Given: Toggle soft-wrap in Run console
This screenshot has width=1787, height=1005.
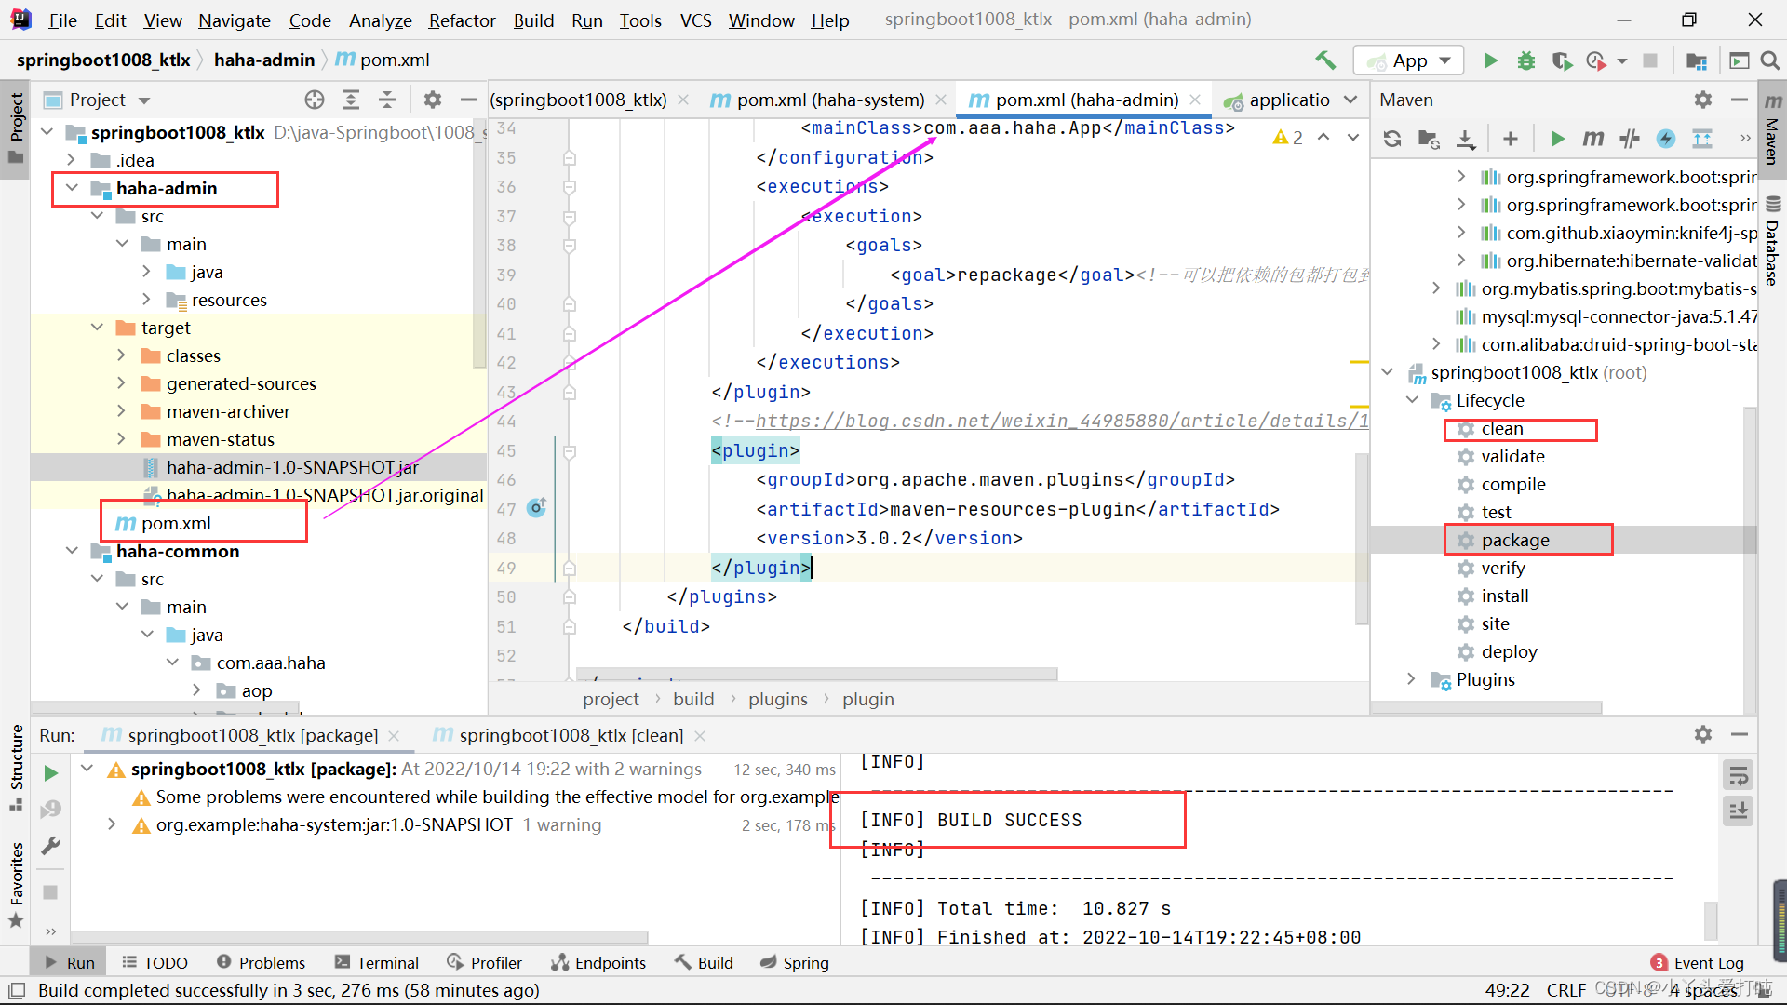Looking at the screenshot, I should tap(1738, 775).
